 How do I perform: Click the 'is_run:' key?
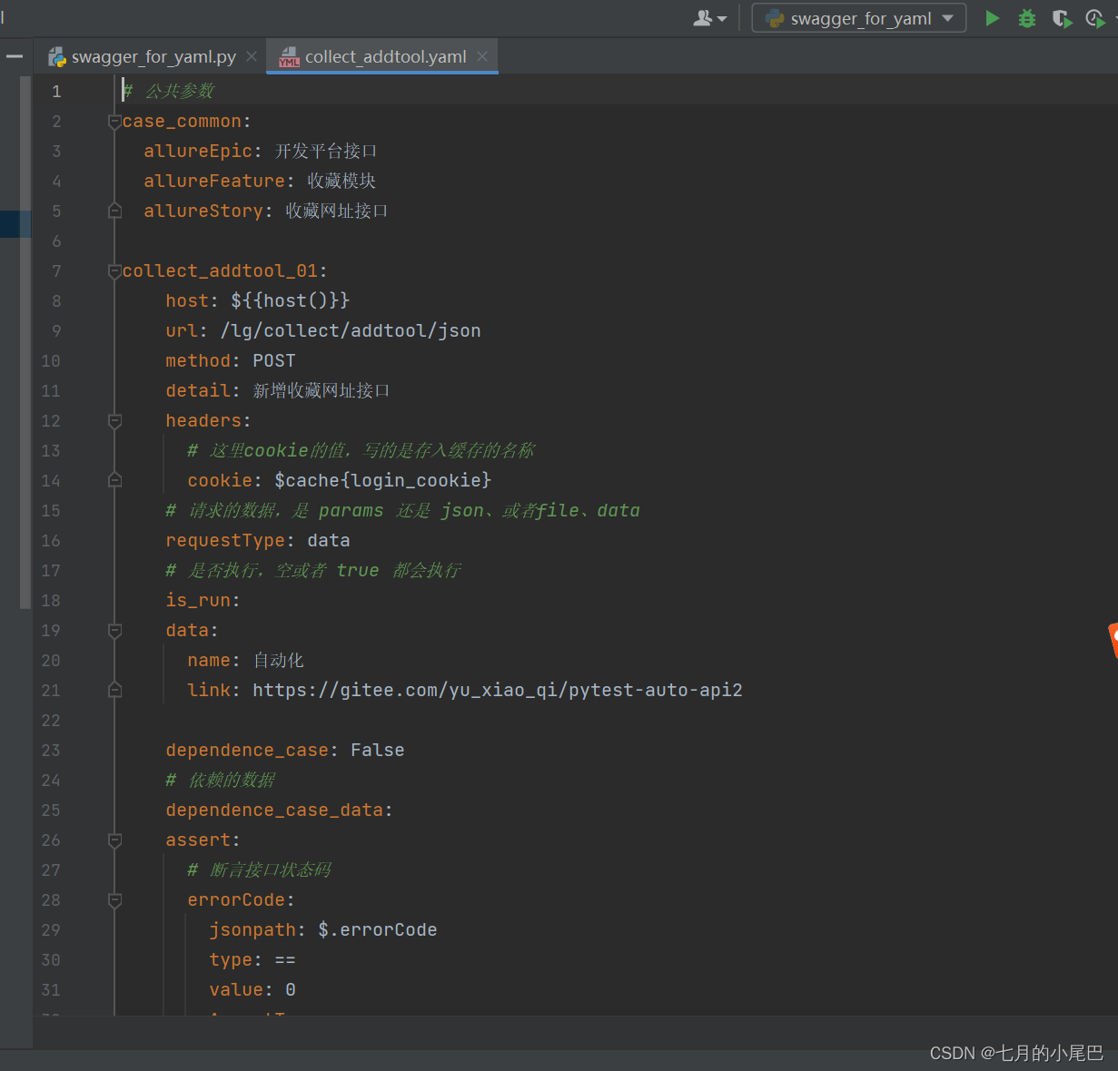coord(203,601)
